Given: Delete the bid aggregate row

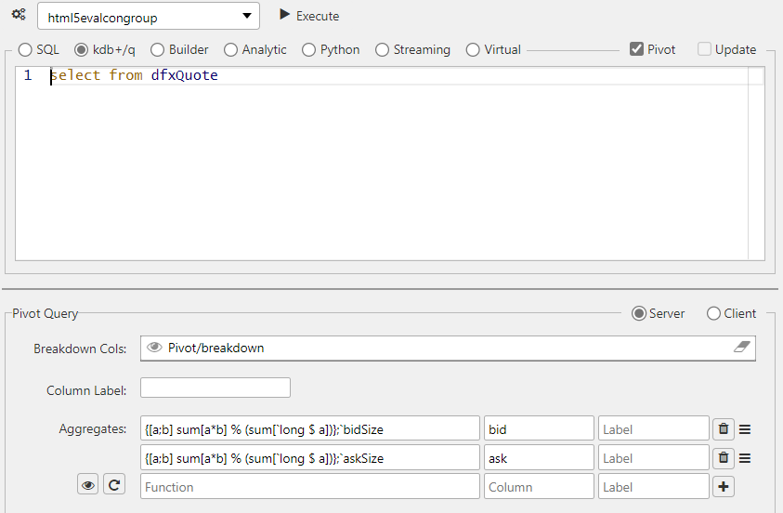Looking at the screenshot, I should point(724,429).
